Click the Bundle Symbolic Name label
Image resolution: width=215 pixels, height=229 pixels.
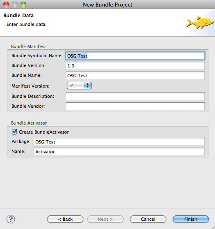(x=37, y=56)
